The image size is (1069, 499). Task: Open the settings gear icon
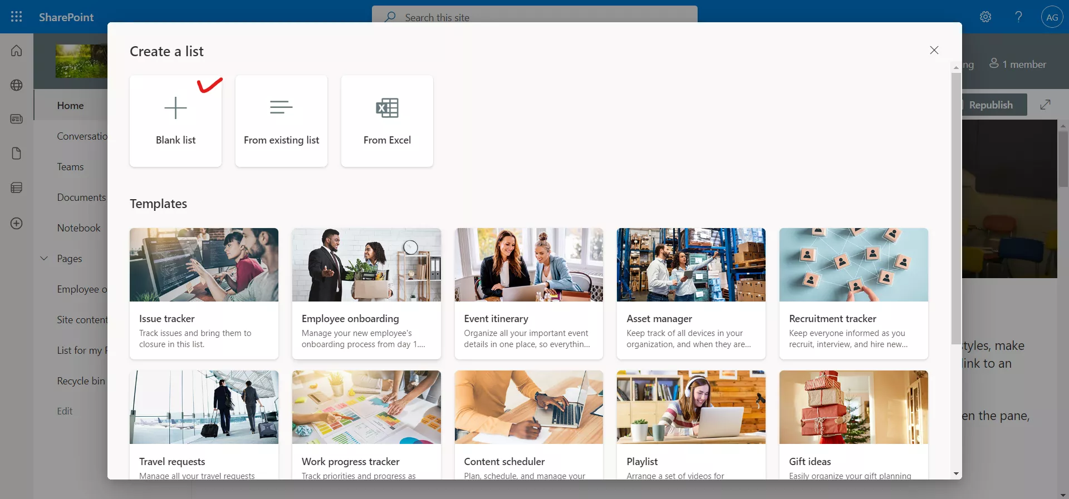(x=985, y=17)
